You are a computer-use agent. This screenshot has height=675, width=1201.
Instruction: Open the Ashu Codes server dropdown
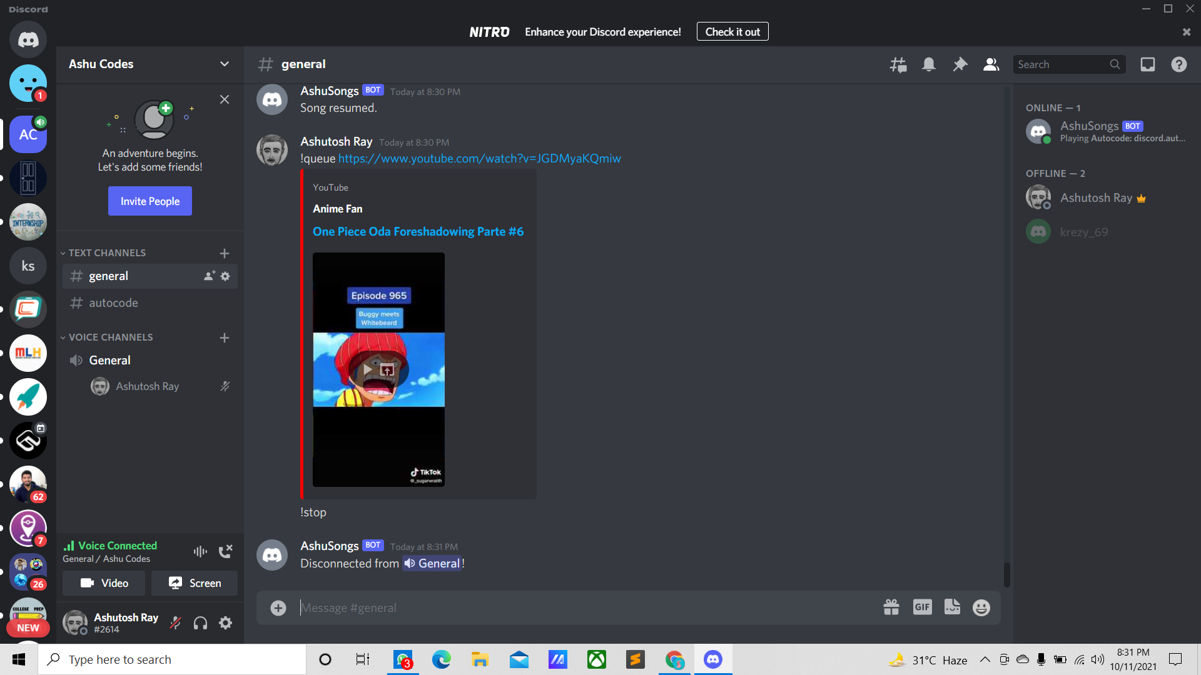224,64
